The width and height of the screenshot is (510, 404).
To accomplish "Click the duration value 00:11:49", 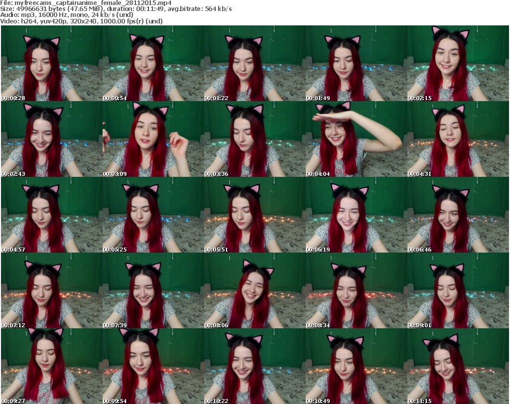I will 149,9.
